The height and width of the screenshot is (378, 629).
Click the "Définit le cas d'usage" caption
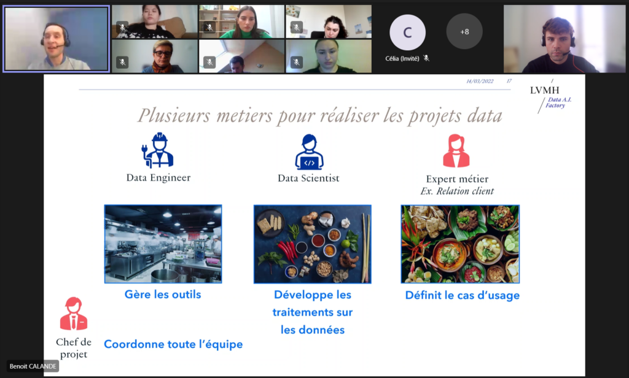[462, 295]
